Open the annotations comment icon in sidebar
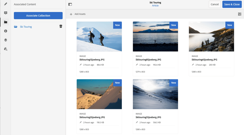 [6, 13]
